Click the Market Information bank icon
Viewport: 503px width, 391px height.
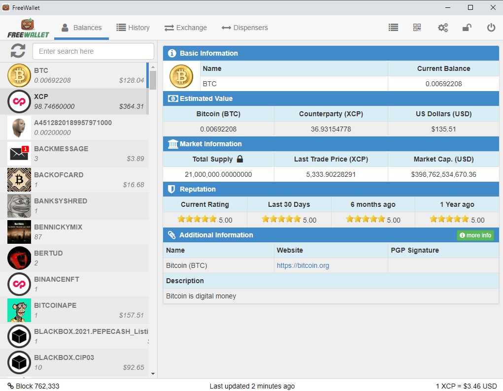pyautogui.click(x=172, y=144)
